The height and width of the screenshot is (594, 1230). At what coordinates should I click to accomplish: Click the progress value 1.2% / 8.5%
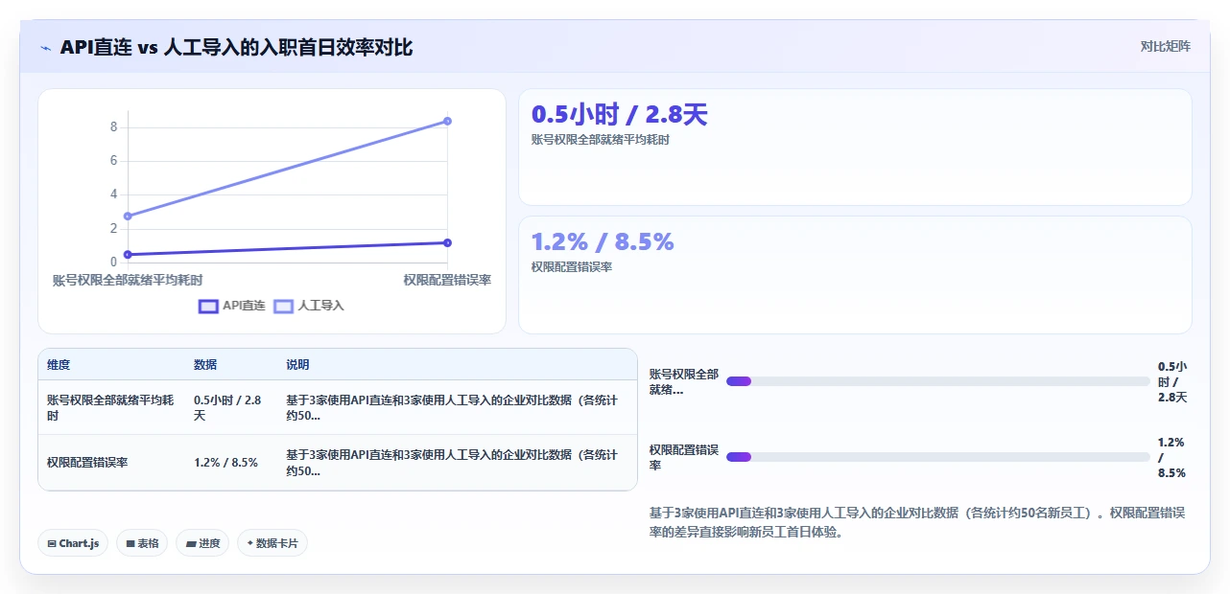(x=1171, y=458)
